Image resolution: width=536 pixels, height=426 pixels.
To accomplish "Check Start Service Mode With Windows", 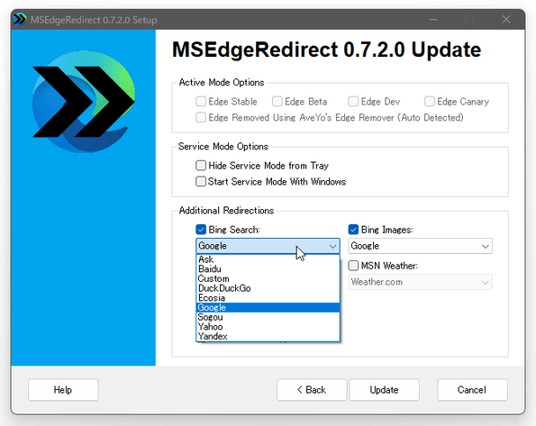I will [201, 181].
